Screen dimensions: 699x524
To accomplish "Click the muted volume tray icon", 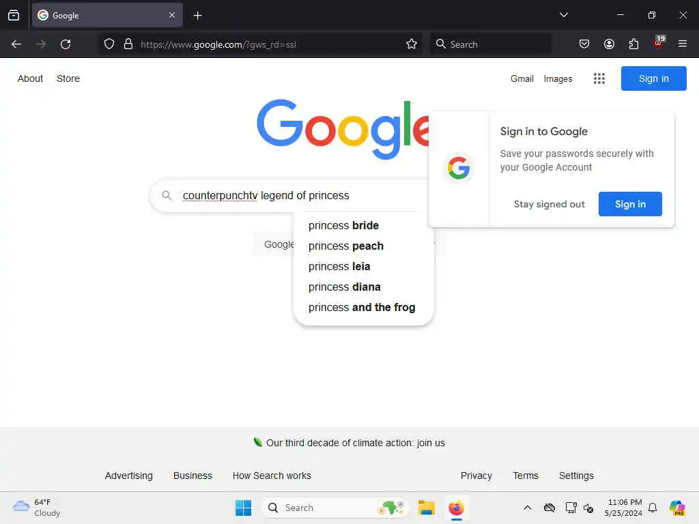I will pyautogui.click(x=588, y=508).
